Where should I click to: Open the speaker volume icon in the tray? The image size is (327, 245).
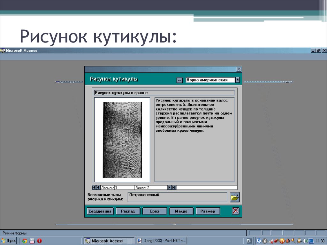[x=305, y=241]
